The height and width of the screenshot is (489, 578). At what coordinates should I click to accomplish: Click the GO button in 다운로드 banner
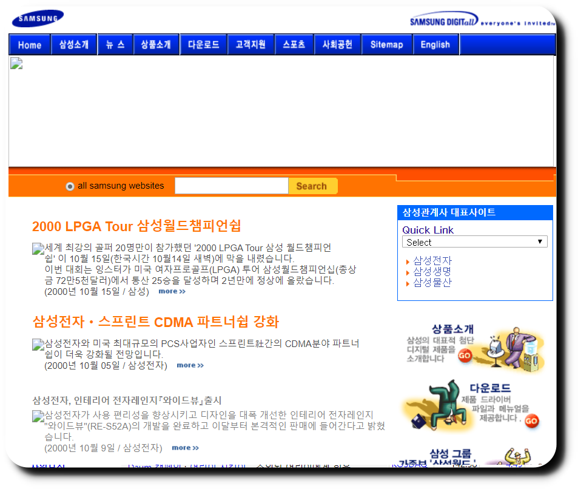click(531, 421)
